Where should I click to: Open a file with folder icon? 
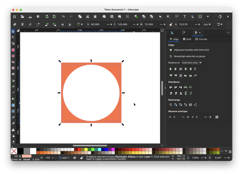tap(22, 17)
